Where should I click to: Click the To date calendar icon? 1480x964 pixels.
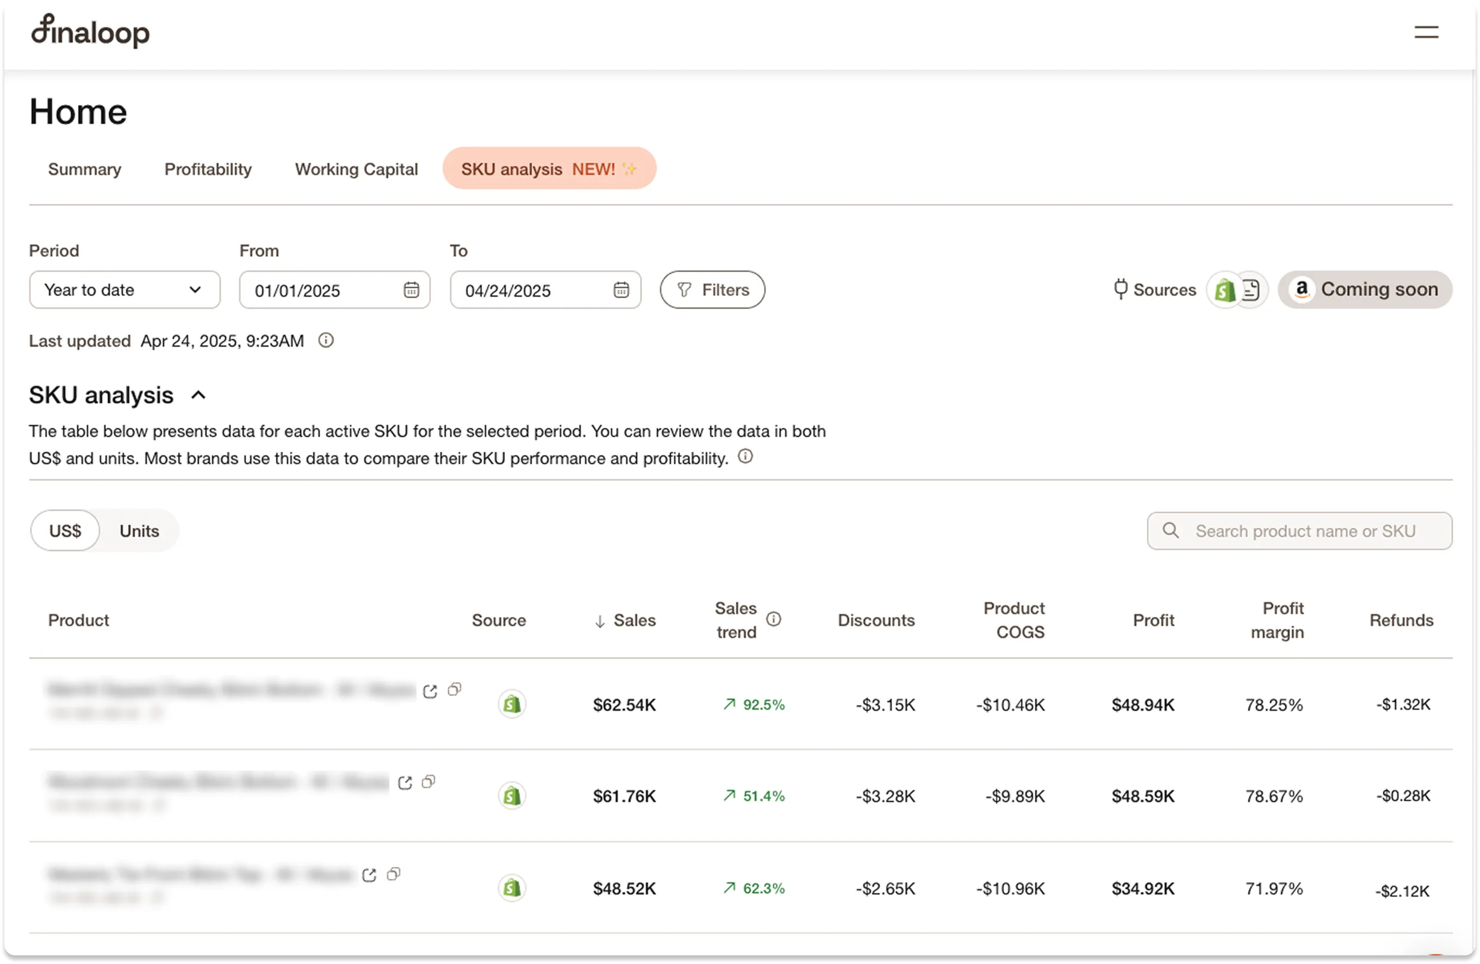tap(621, 290)
